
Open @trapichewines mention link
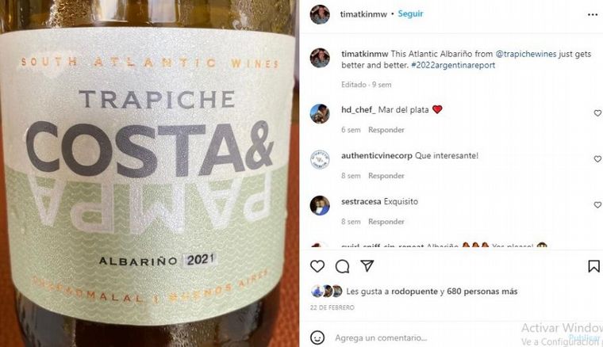click(x=526, y=54)
